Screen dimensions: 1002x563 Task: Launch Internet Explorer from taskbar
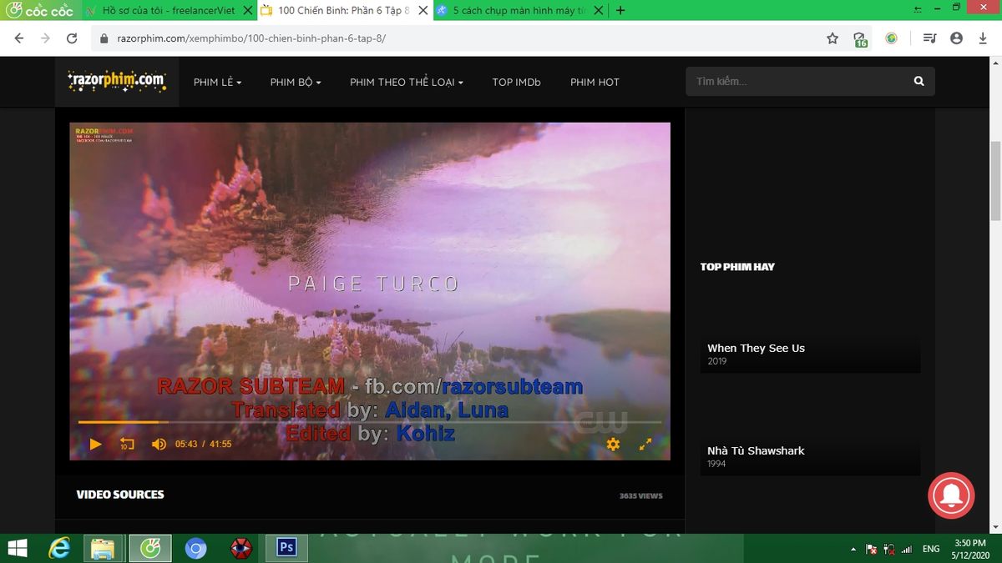[x=59, y=548]
